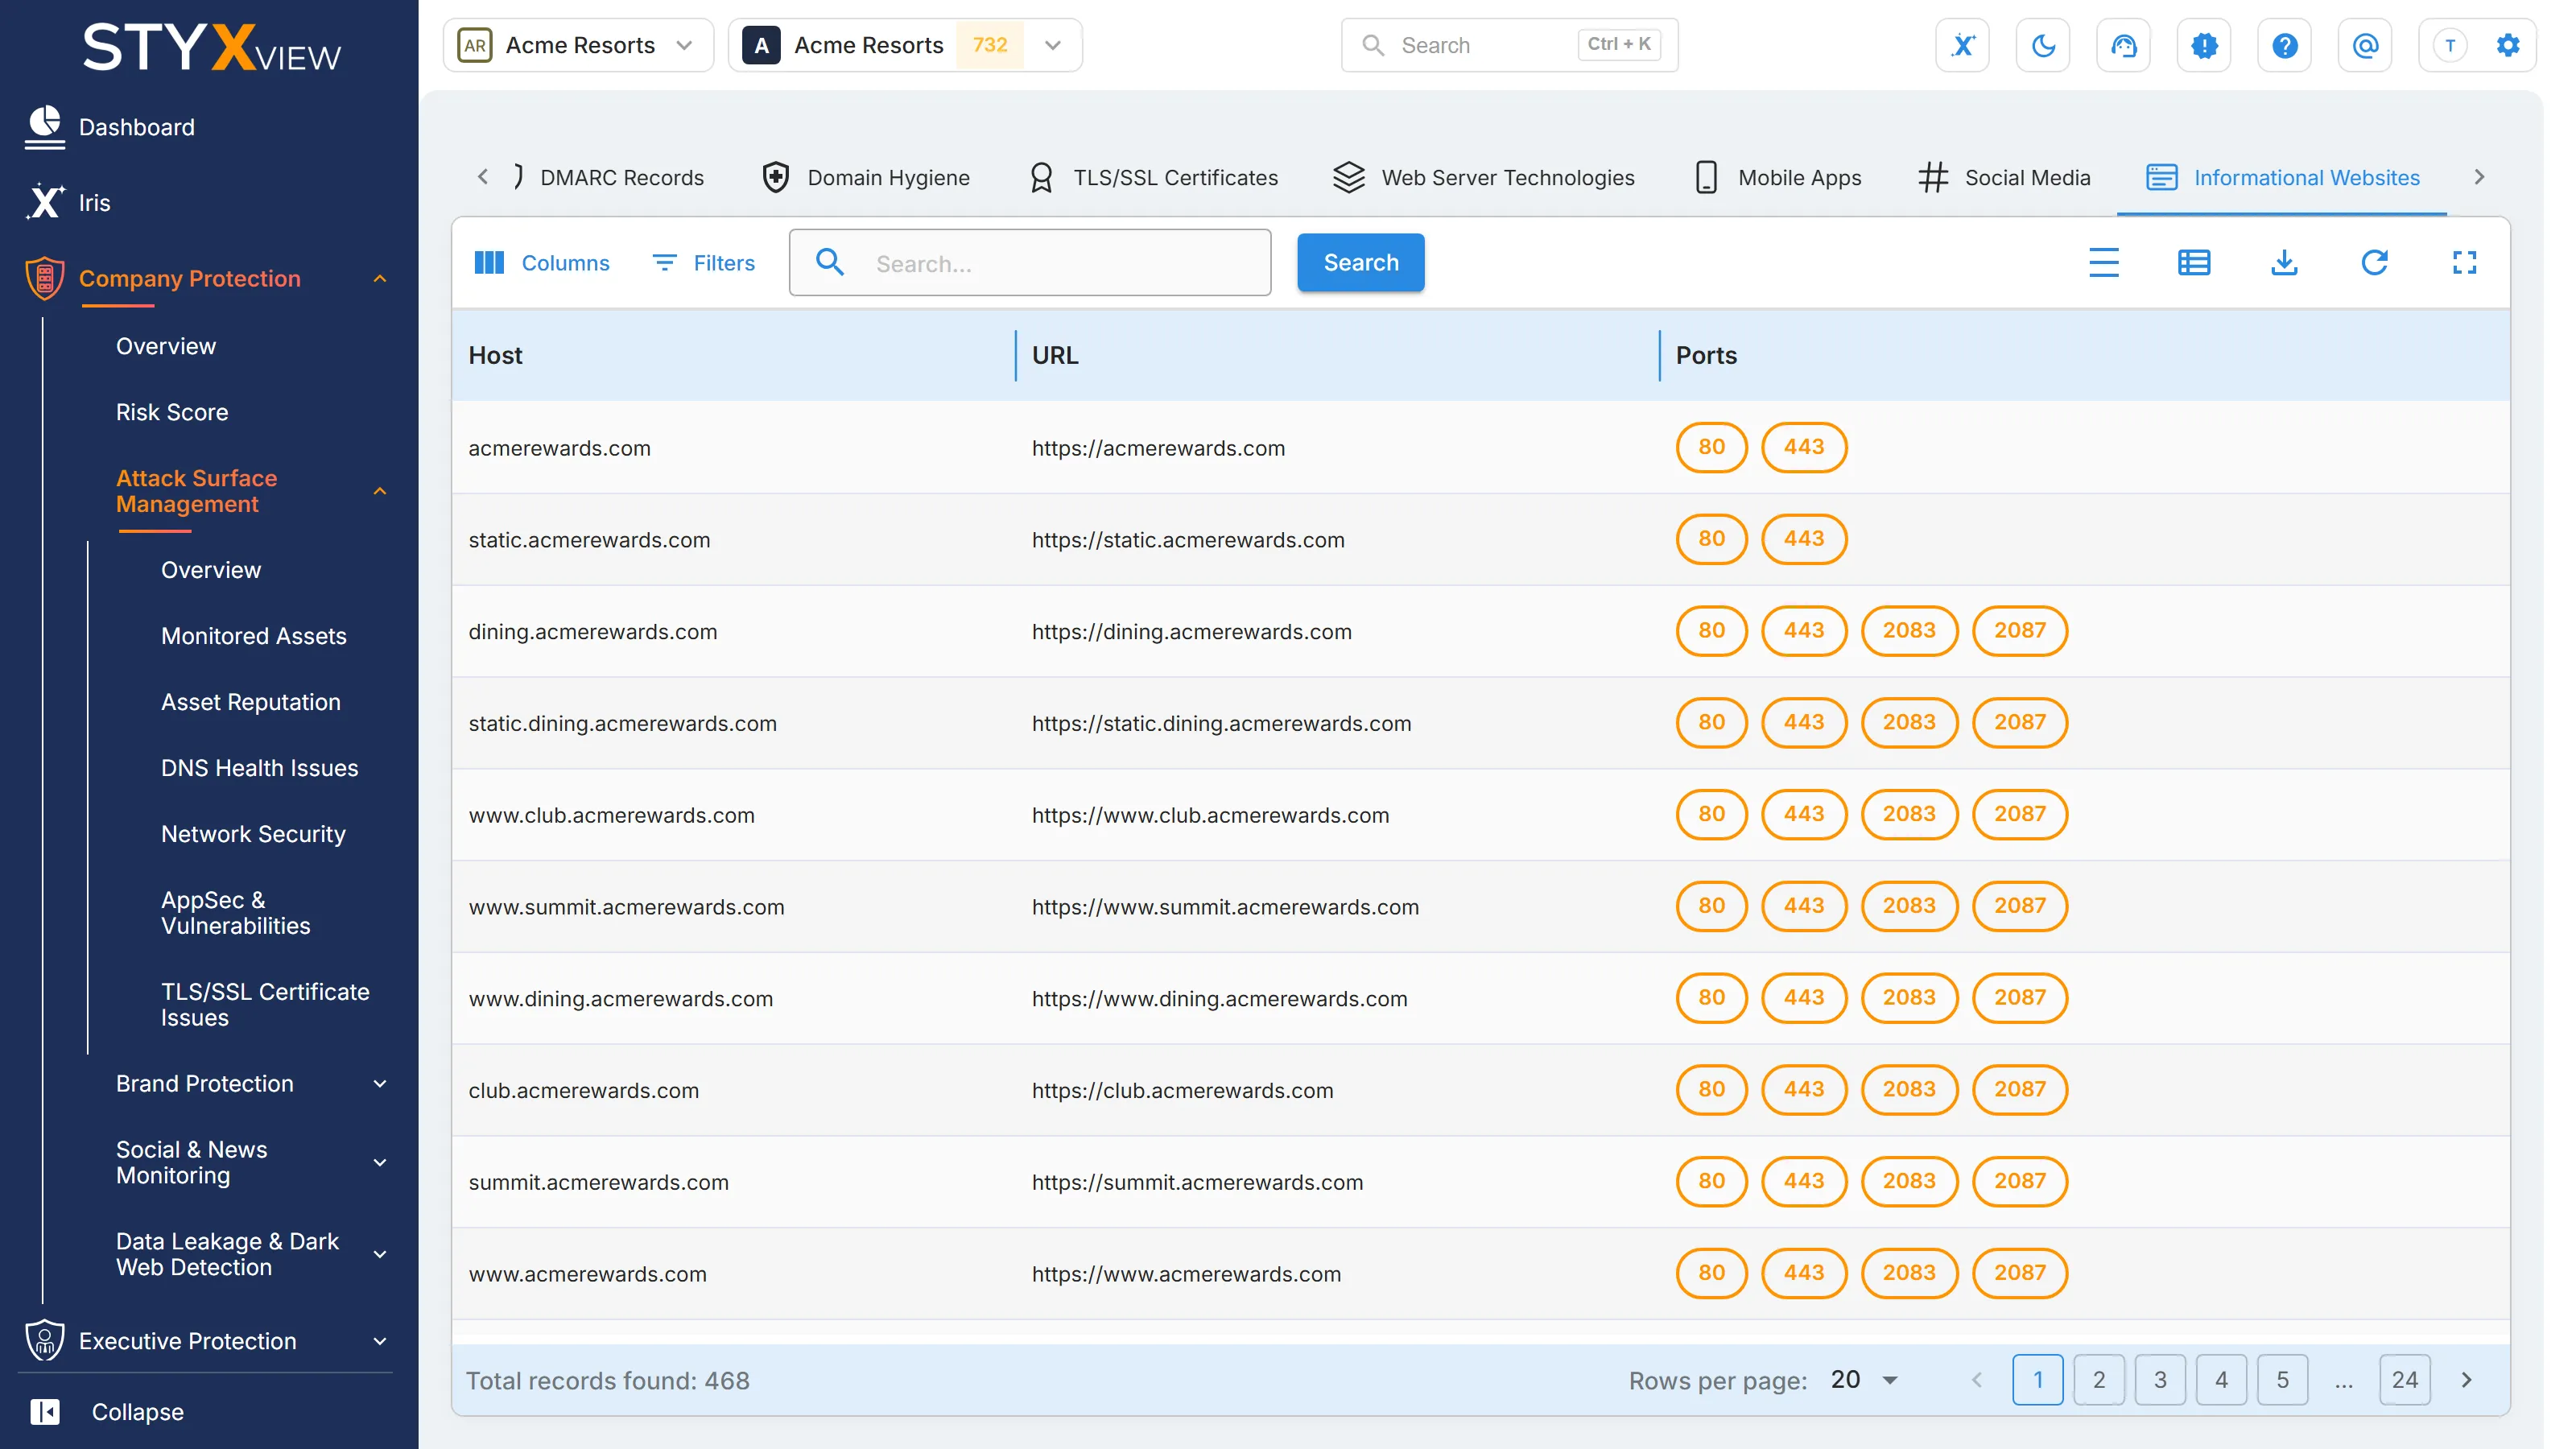Screen dimensions: 2576x1449
Task: Enter fullscreen table view
Action: click(2464, 262)
